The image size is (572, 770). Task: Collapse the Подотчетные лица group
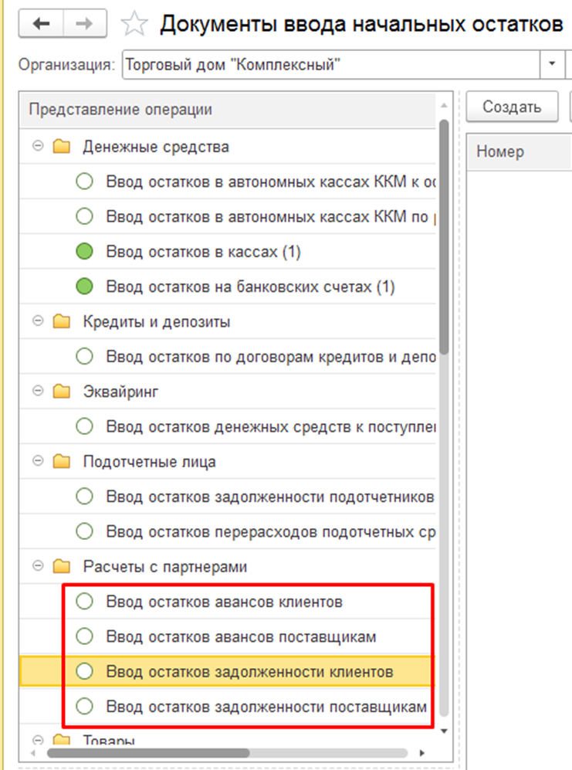click(x=38, y=461)
